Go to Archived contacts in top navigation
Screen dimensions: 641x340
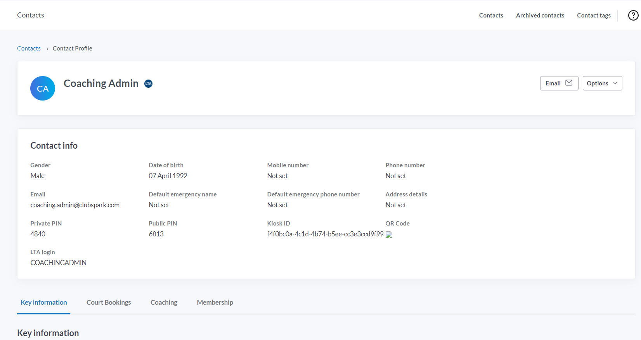pyautogui.click(x=540, y=16)
